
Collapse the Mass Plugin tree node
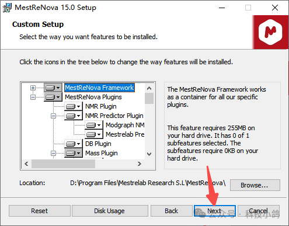pos(53,153)
